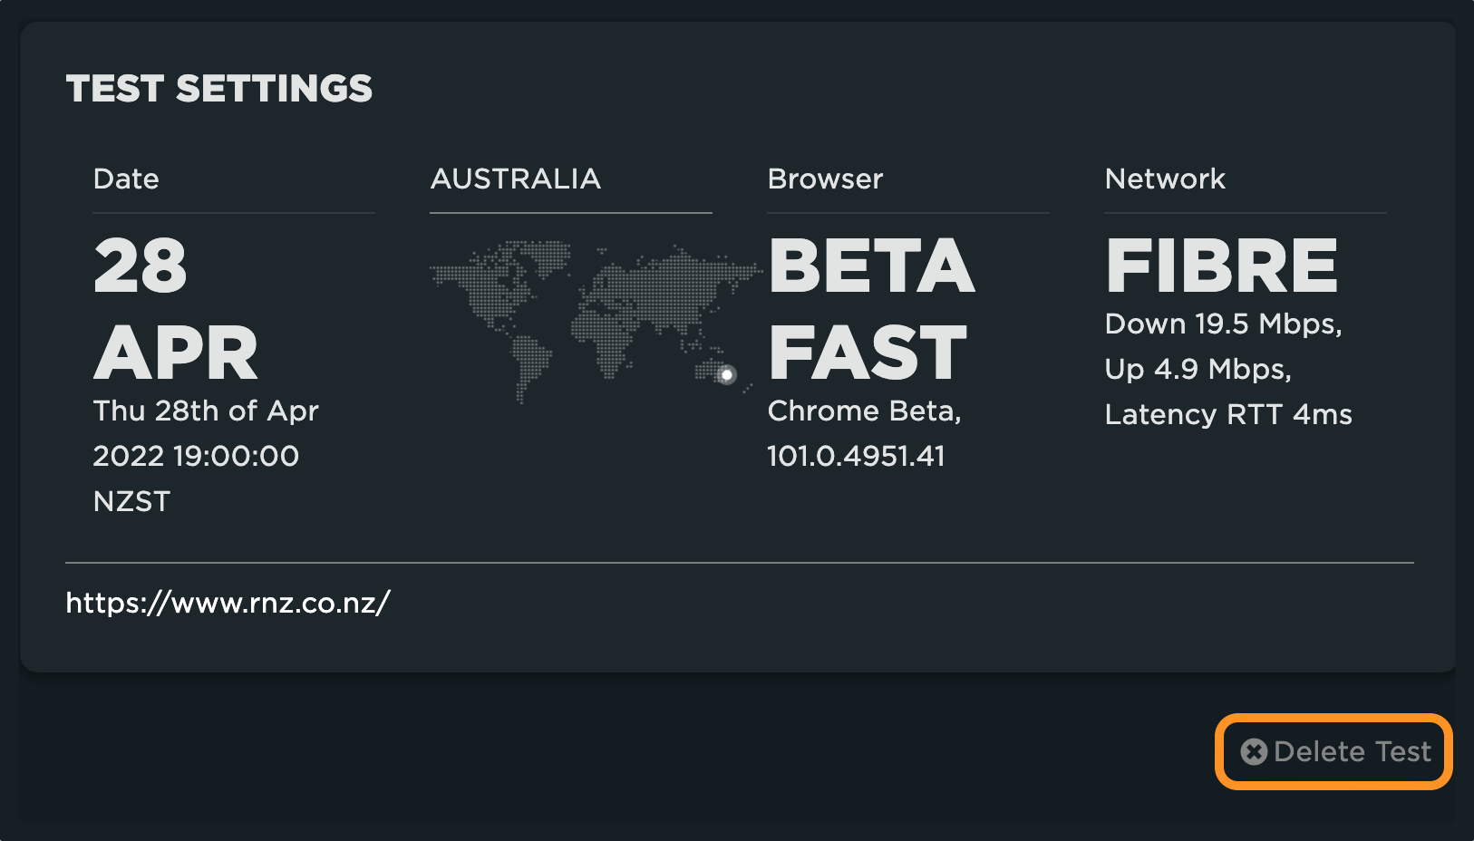Click the Down 19.5 Mbps text
1474x841 pixels.
click(x=1223, y=324)
